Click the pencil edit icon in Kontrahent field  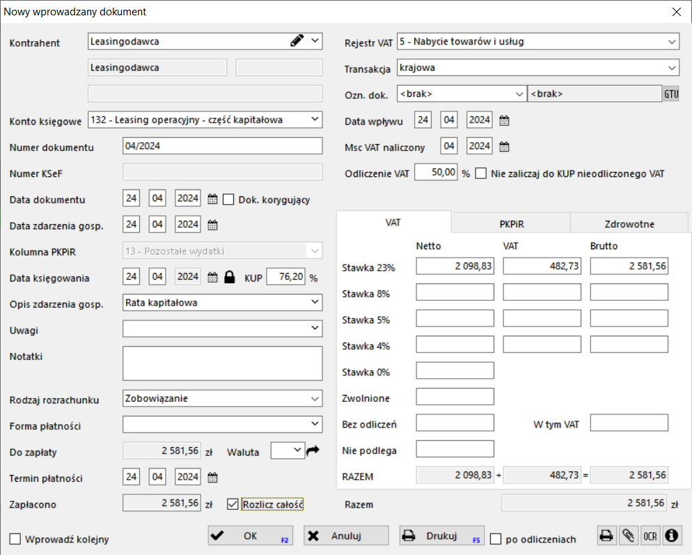click(x=297, y=41)
